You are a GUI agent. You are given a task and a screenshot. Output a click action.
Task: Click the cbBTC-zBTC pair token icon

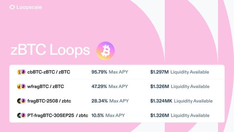[x=21, y=72]
